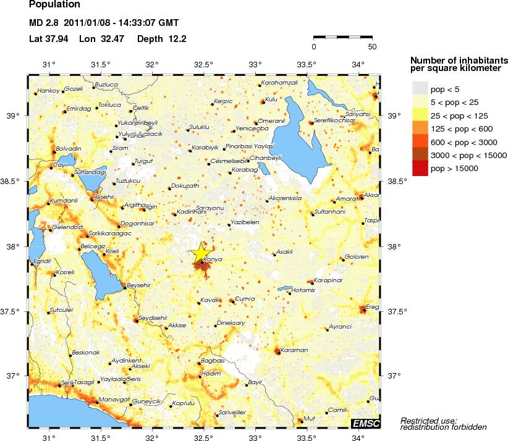This screenshot has height=441, width=508.
Task: Click the yellow star epicenter marker
Action: (x=201, y=252)
